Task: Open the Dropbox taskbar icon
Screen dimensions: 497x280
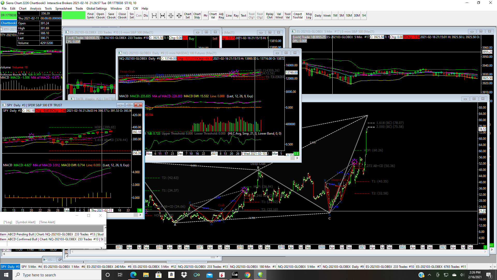Action: 184,275
